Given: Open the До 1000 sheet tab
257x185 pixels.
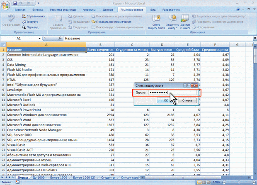Looking at the screenshot, I should tap(39, 178).
